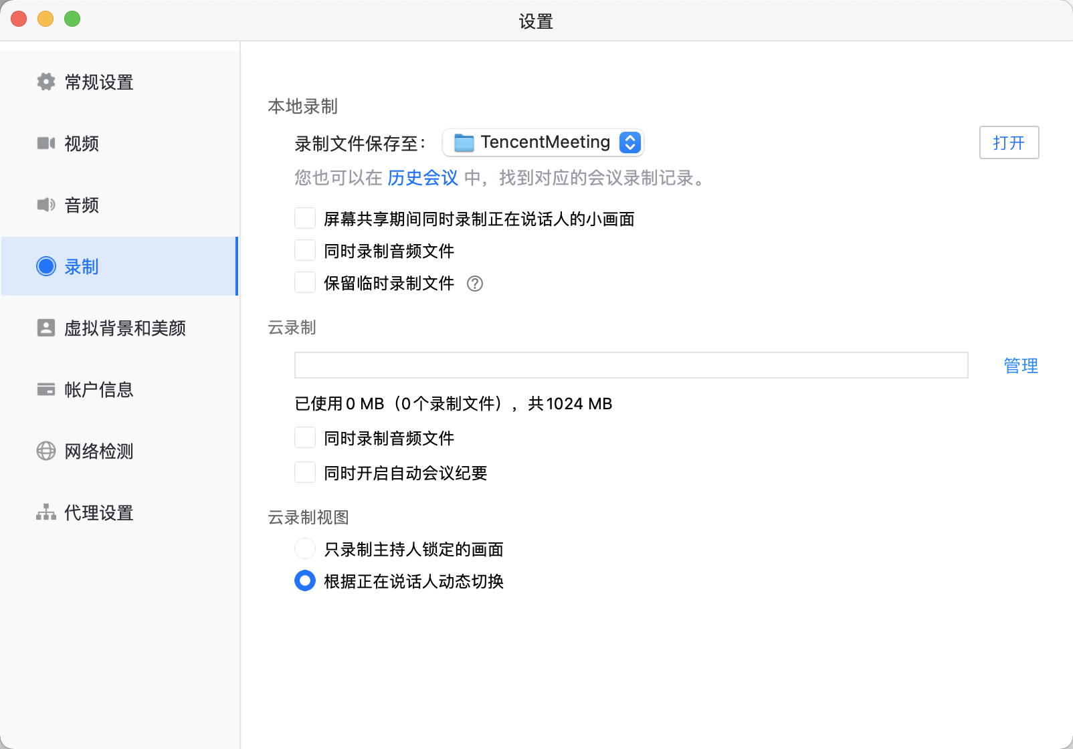Screen dimensions: 1073x749
Task: Select the 代理设置 network icon
Action: click(x=45, y=512)
